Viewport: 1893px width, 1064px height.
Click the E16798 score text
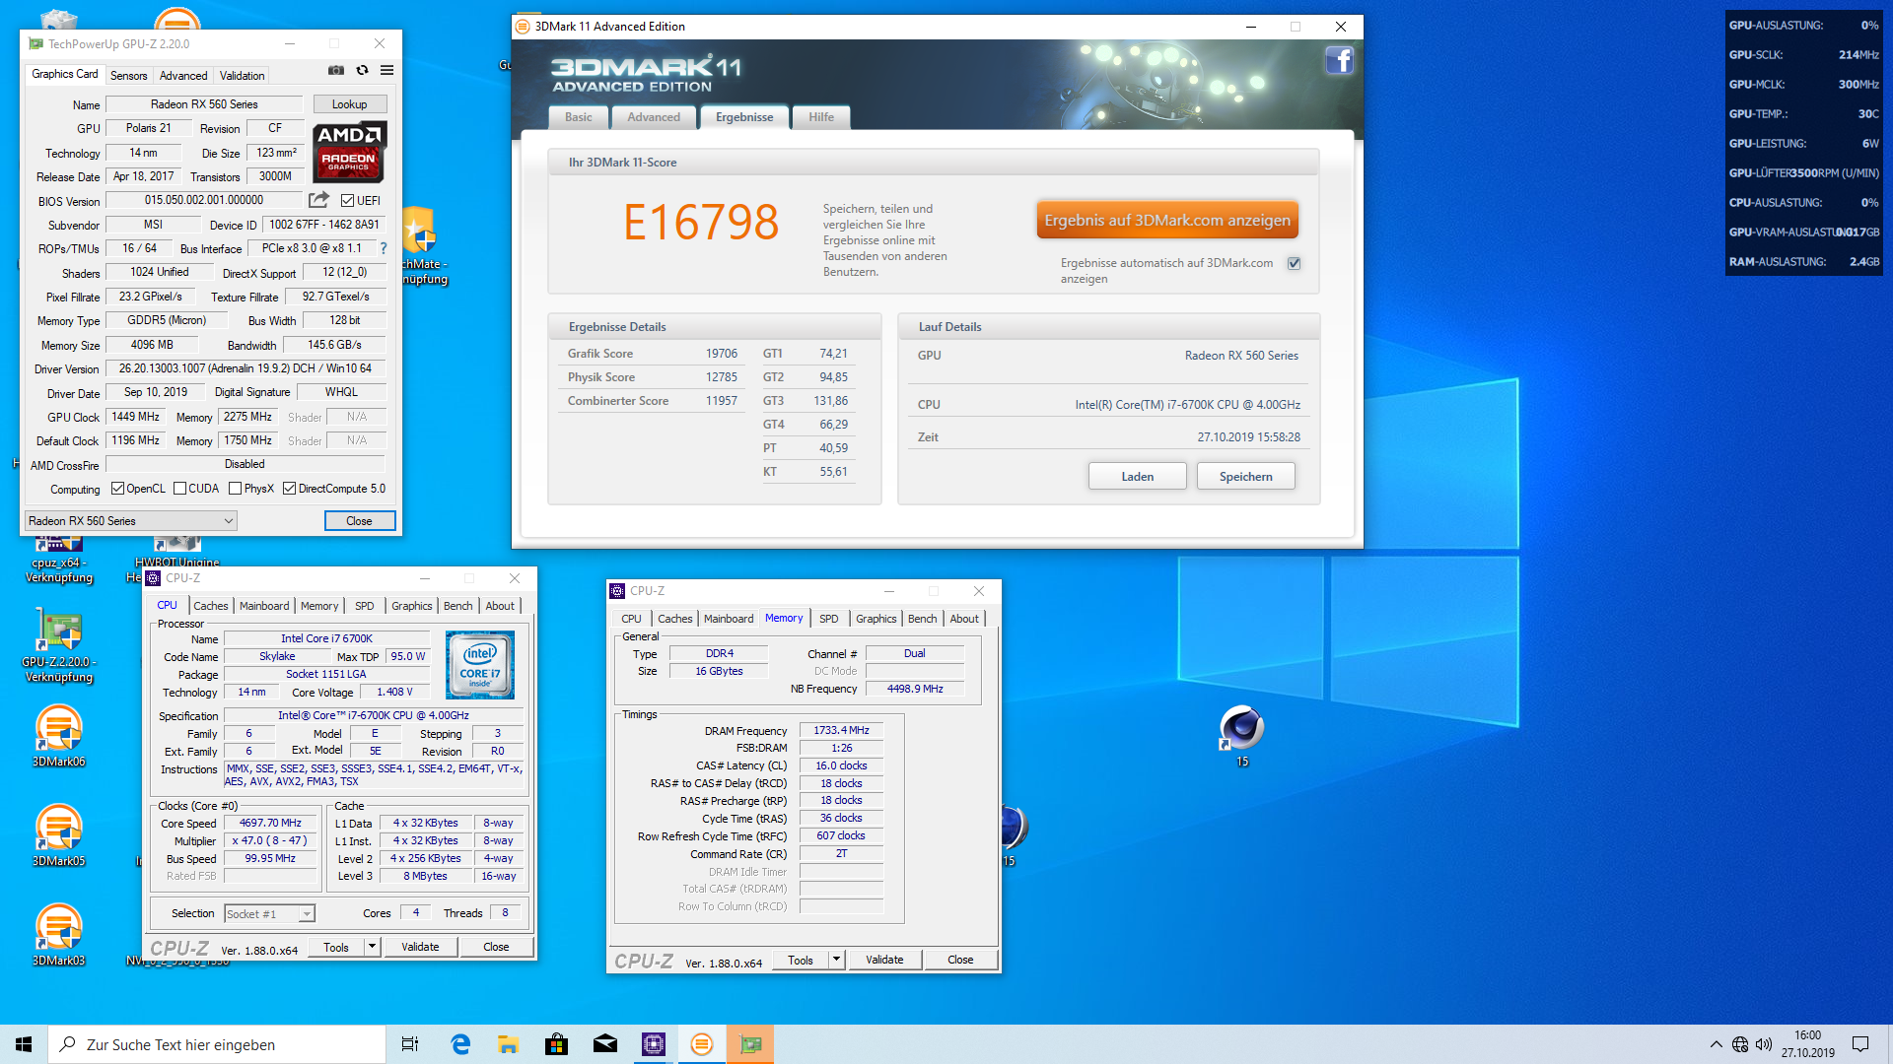click(701, 222)
